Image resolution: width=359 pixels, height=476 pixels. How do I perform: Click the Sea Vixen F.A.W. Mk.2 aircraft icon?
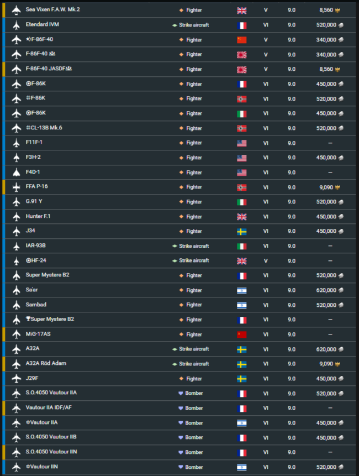coord(16,10)
